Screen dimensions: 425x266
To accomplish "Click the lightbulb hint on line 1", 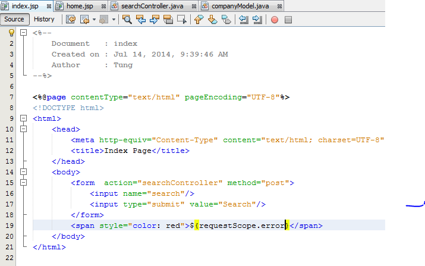I will 11,33.
